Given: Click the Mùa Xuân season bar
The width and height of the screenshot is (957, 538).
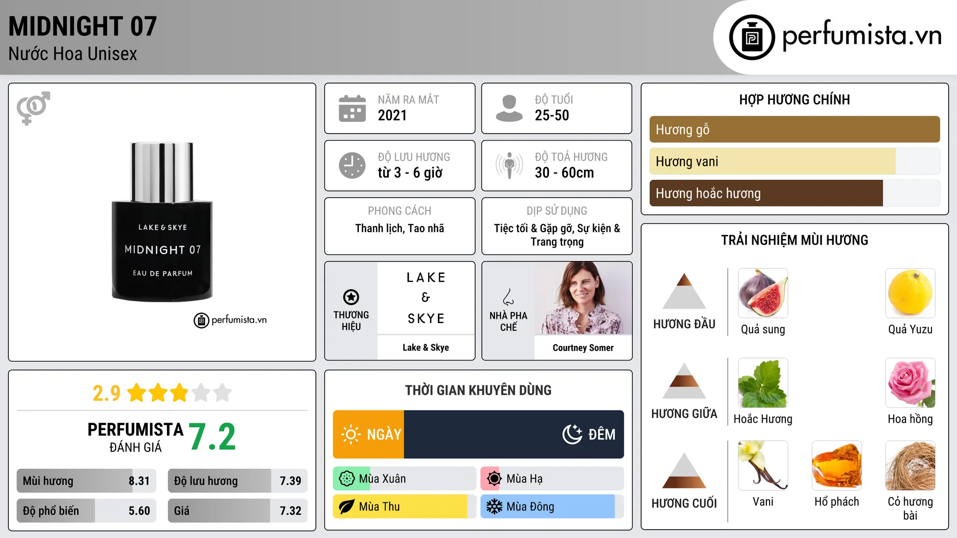Looking at the screenshot, I should pos(405,479).
